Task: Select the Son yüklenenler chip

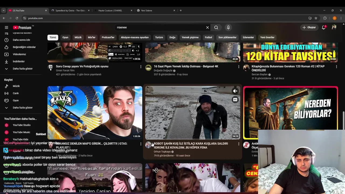Action: coord(227,37)
